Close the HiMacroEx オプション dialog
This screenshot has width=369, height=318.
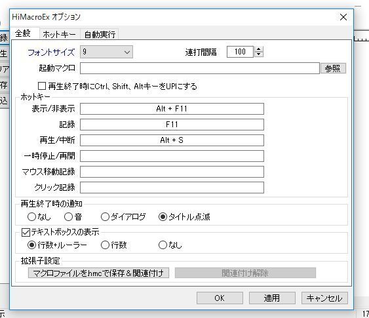click(x=343, y=17)
